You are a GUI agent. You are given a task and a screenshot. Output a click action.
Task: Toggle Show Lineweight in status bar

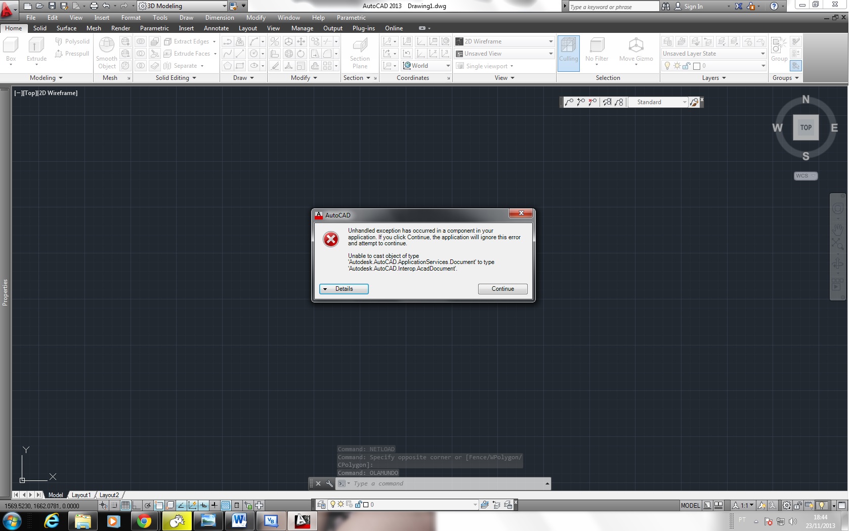(215, 505)
